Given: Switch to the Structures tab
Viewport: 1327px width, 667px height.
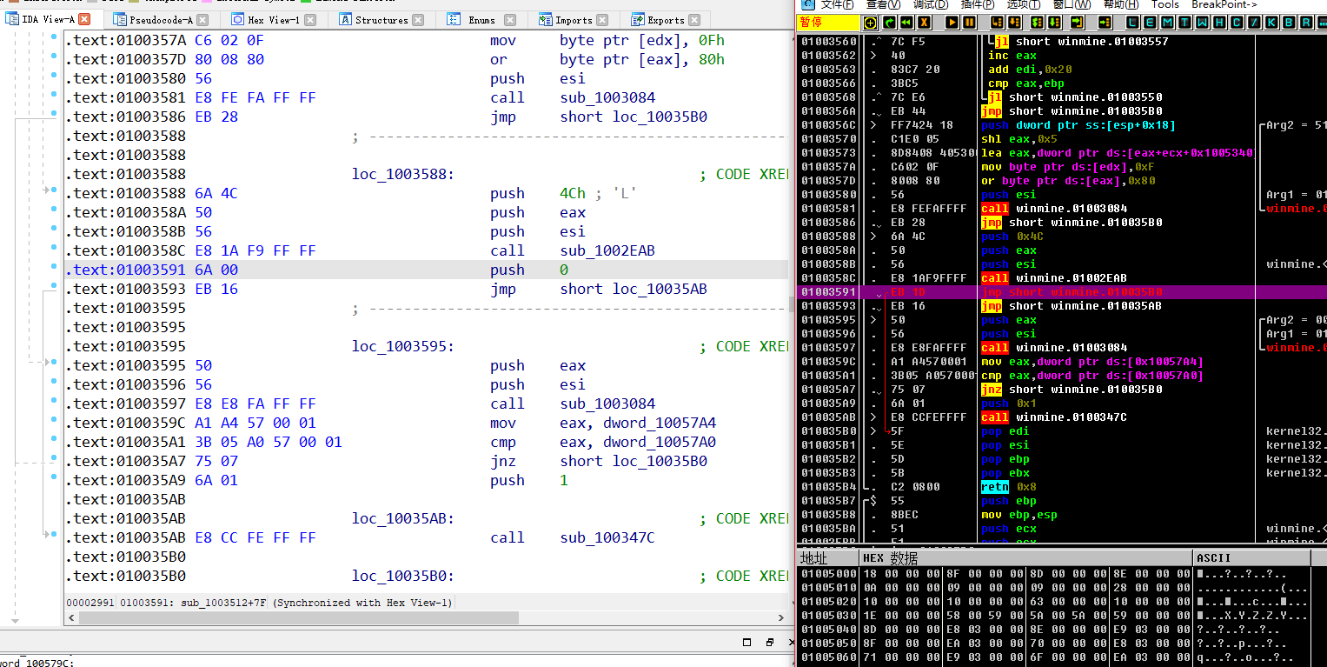Looking at the screenshot, I should [382, 19].
